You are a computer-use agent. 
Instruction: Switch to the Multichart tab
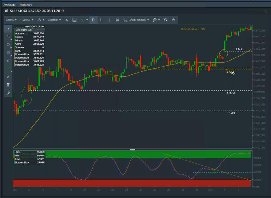click(x=25, y=5)
